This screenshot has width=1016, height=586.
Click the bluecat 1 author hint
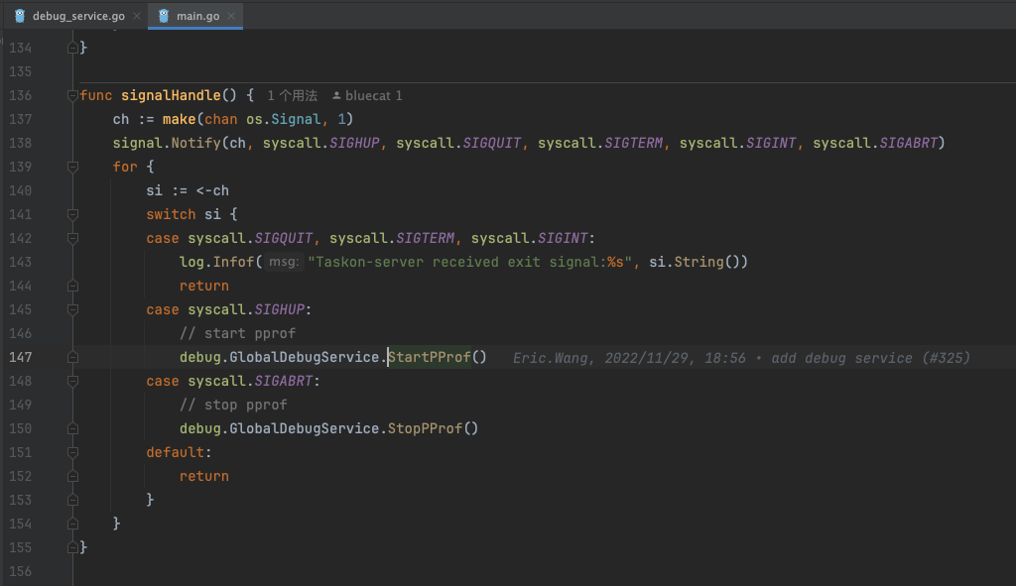[373, 96]
